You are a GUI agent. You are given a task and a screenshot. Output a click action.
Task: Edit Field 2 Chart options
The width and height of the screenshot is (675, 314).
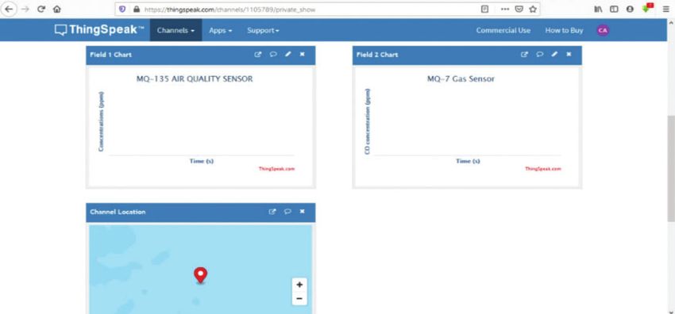tap(554, 54)
